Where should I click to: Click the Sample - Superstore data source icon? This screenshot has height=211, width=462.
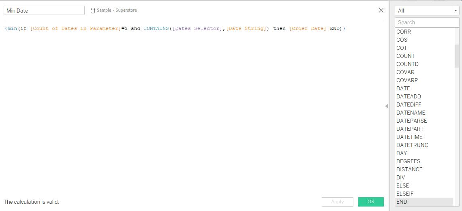tap(93, 11)
